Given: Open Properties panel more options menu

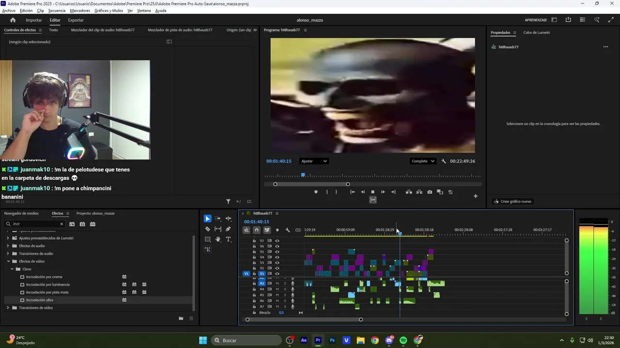Looking at the screenshot, I should 605,47.
